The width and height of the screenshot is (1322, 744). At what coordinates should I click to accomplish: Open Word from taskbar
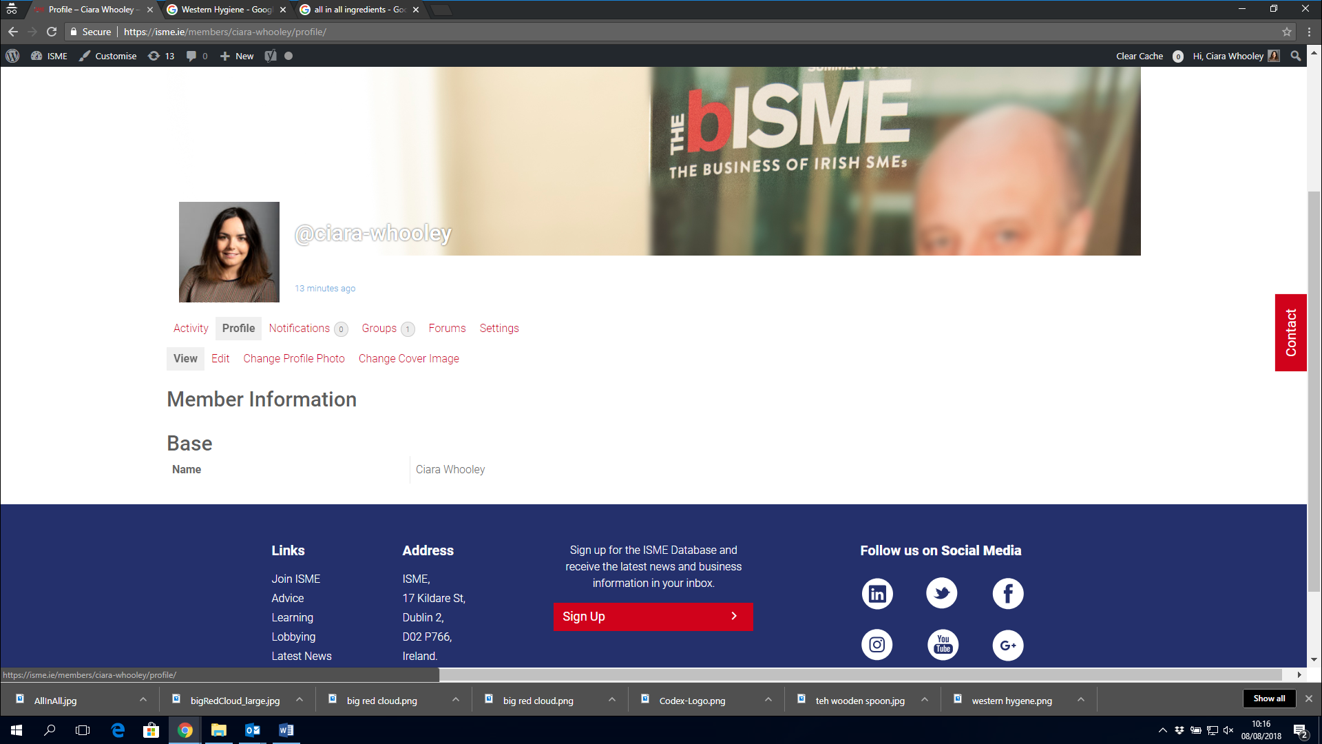click(x=286, y=730)
